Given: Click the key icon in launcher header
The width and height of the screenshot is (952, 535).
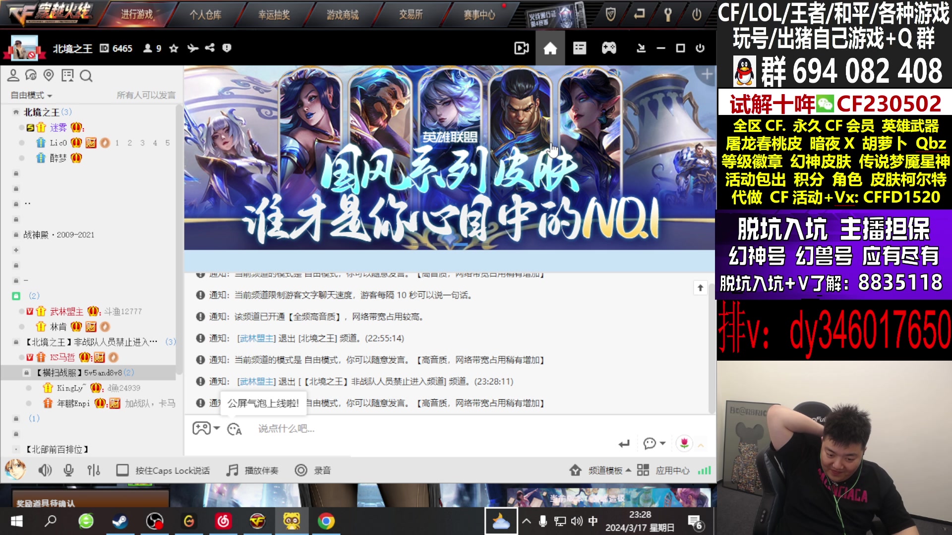Looking at the screenshot, I should [x=668, y=15].
